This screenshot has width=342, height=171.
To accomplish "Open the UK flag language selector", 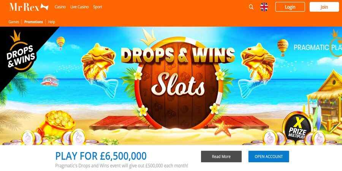I will point(264,7).
